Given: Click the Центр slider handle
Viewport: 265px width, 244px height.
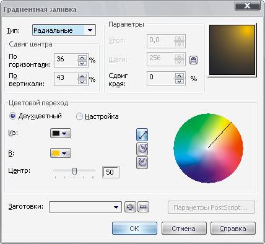Looking at the screenshot, I should click(x=74, y=172).
